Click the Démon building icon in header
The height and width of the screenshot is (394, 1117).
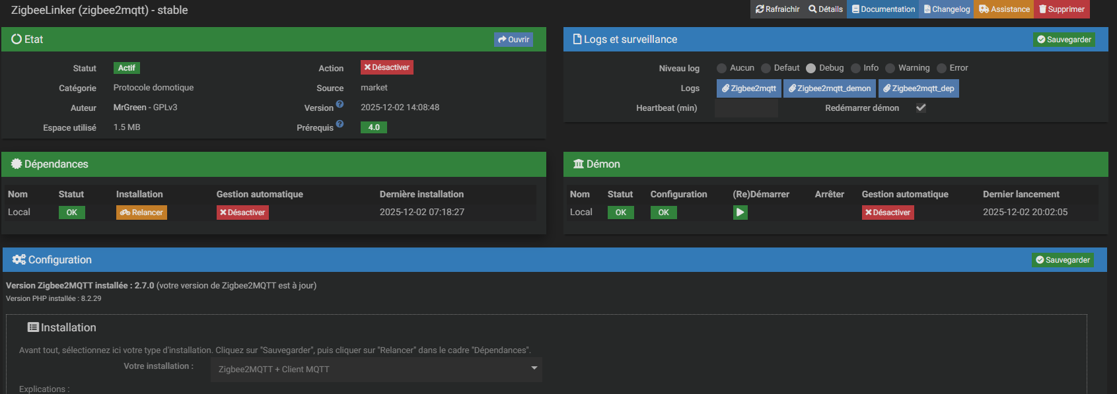coord(579,164)
